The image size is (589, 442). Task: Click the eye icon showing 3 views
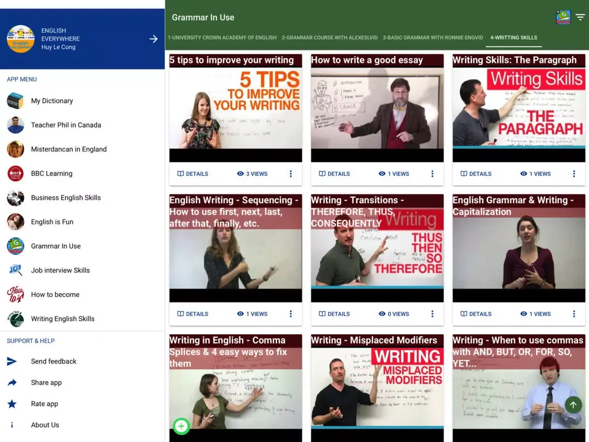241,174
